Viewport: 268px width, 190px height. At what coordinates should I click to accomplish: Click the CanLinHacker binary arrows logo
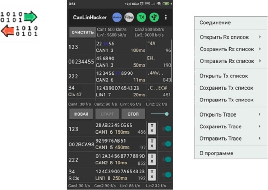19,24
